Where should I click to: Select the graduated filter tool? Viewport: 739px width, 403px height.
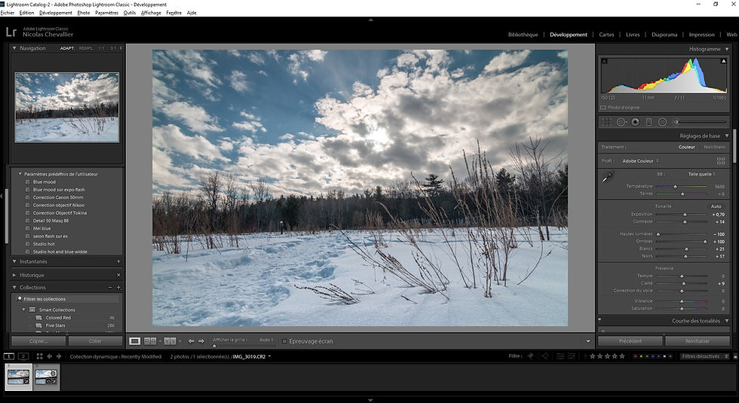coord(649,122)
